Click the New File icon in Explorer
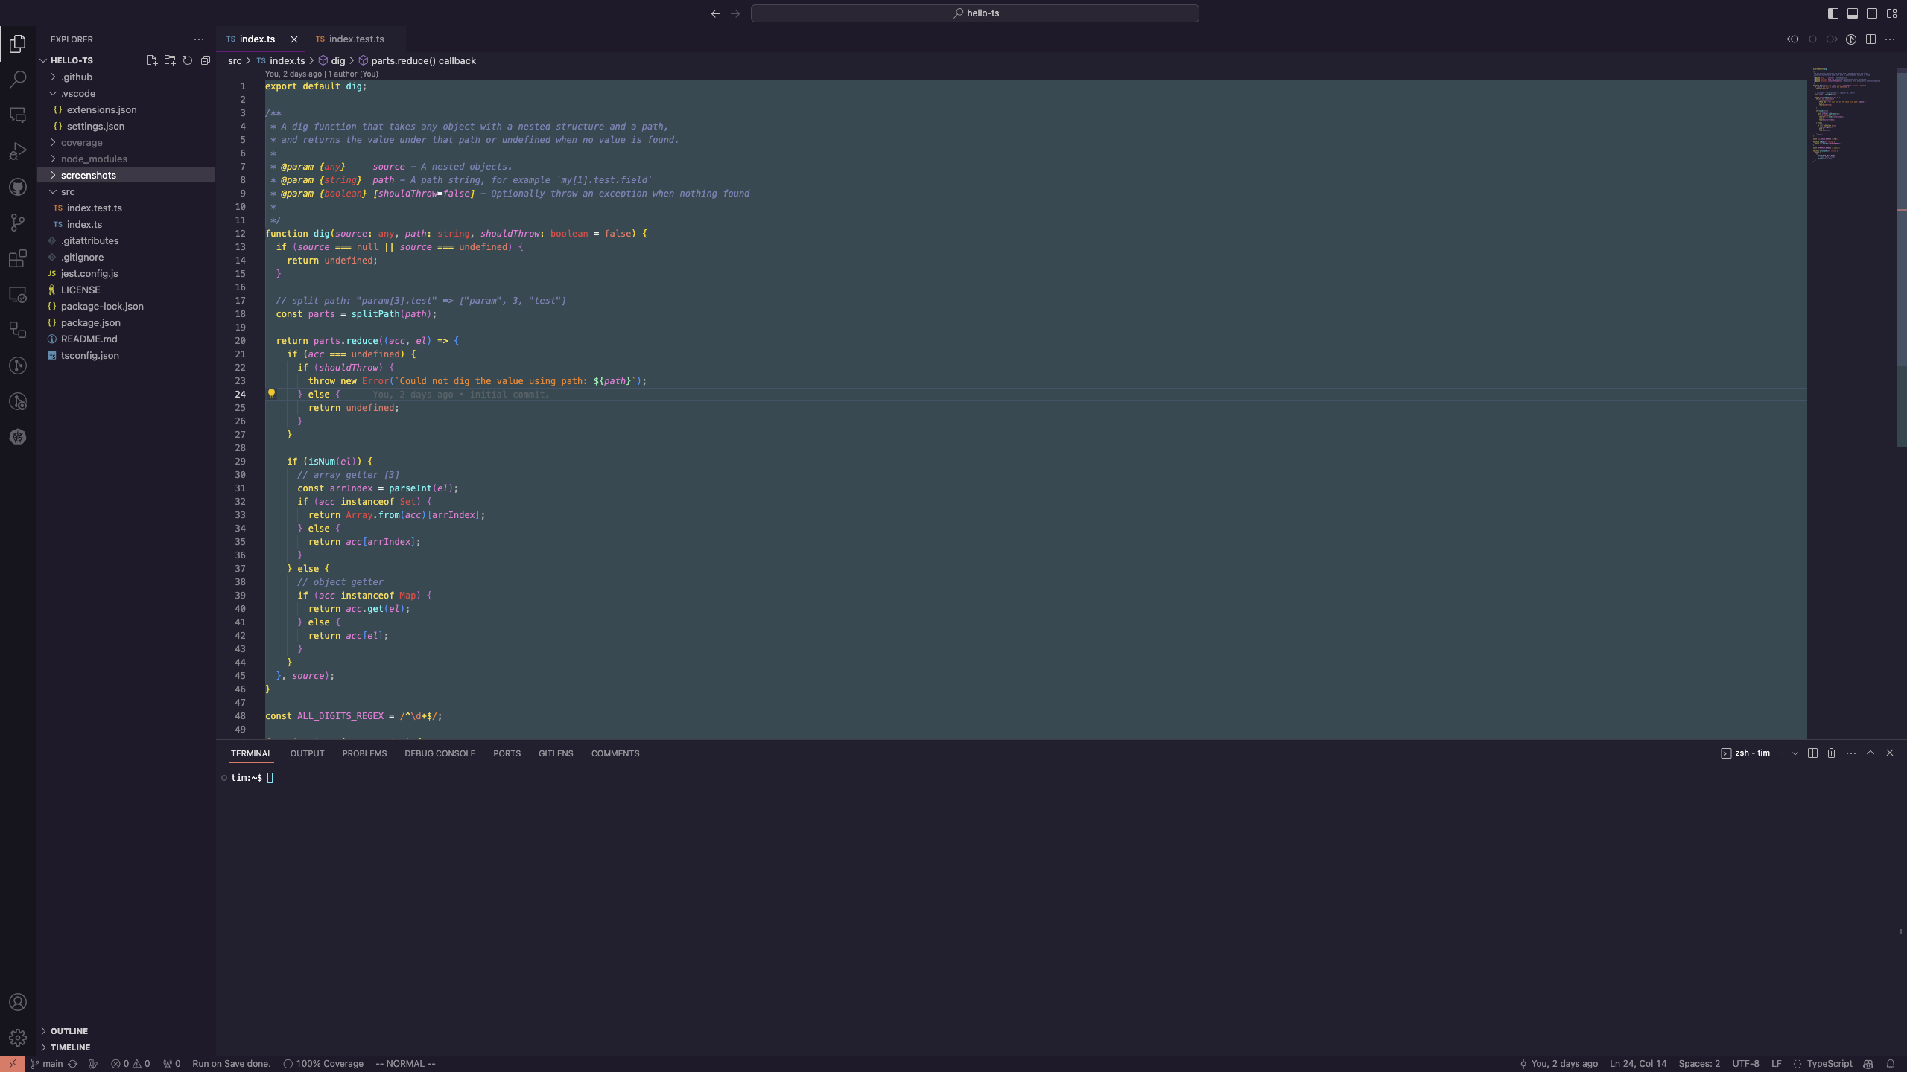1907x1072 pixels. coord(152,60)
